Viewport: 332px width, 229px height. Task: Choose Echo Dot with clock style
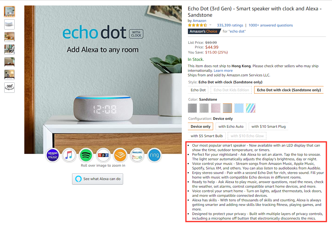coord(289,90)
